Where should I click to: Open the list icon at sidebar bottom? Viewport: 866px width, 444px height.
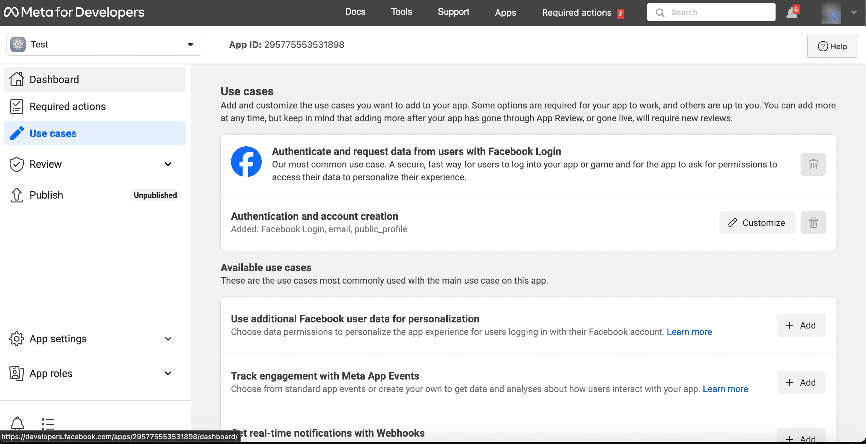[48, 423]
